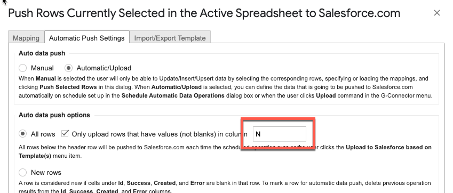The height and width of the screenshot is (193, 453).
Task: Click bold Upload to Salesforce based on text
Action: tap(388, 148)
